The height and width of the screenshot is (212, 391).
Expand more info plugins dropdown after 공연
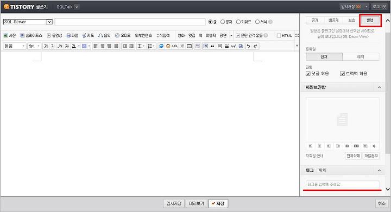click(x=231, y=36)
